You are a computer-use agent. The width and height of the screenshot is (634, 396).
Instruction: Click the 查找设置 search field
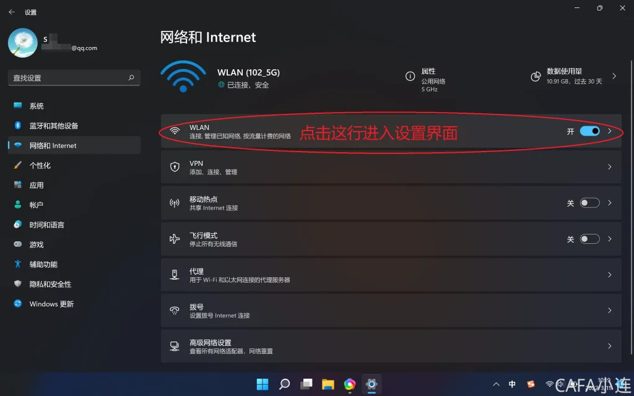(74, 77)
